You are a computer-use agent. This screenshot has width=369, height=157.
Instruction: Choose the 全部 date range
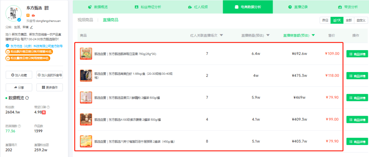pyautogui.click(x=349, y=20)
